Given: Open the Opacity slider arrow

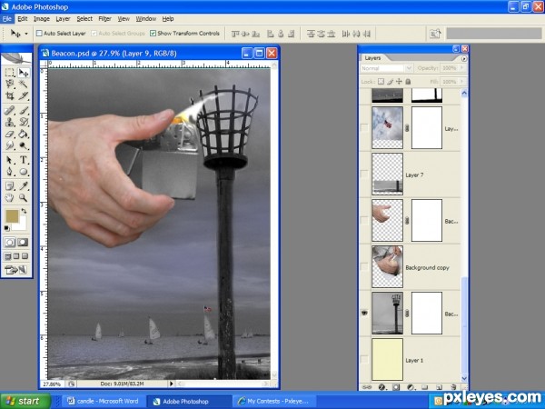Looking at the screenshot, I should click(x=462, y=68).
